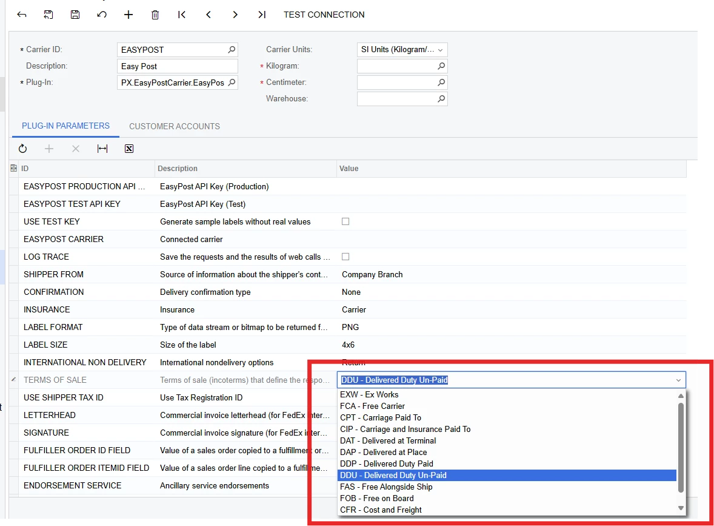Click the Value column header
714x526 pixels.
(512, 169)
